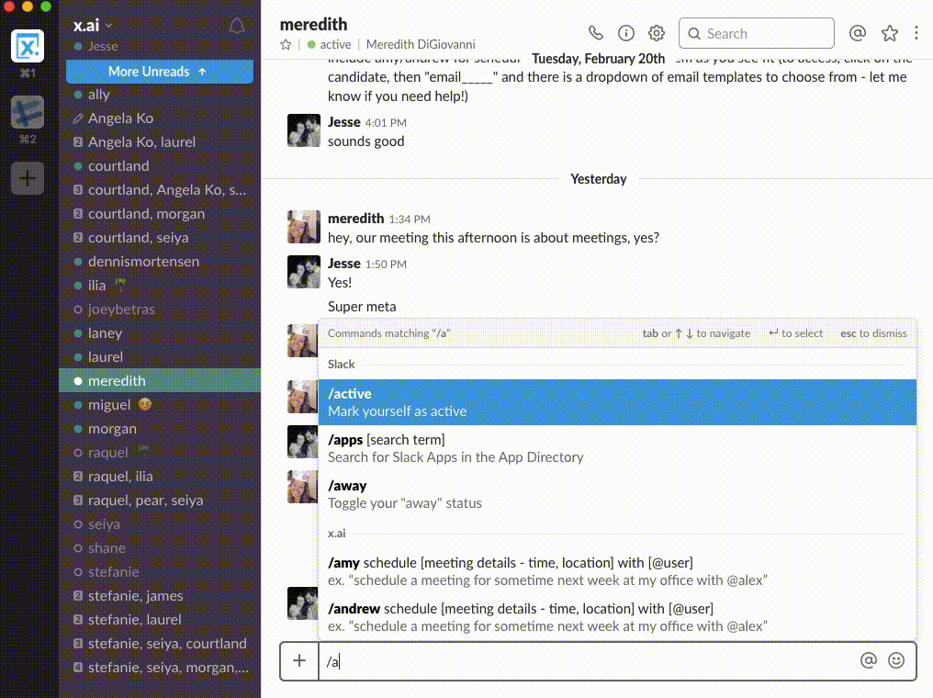Open the x.ai team menu dropdown

click(93, 26)
